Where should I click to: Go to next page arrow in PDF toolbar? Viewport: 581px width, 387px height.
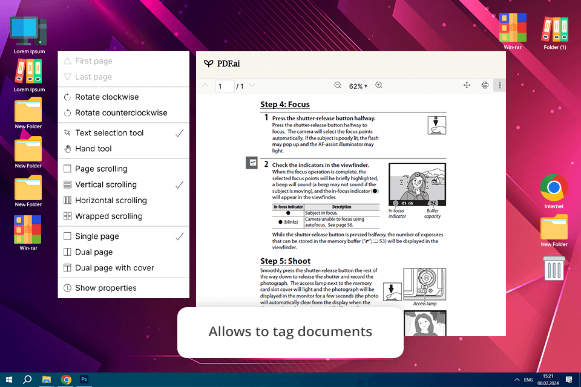tap(252, 85)
